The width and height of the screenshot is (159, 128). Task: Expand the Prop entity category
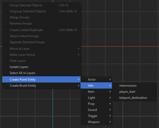click(91, 104)
